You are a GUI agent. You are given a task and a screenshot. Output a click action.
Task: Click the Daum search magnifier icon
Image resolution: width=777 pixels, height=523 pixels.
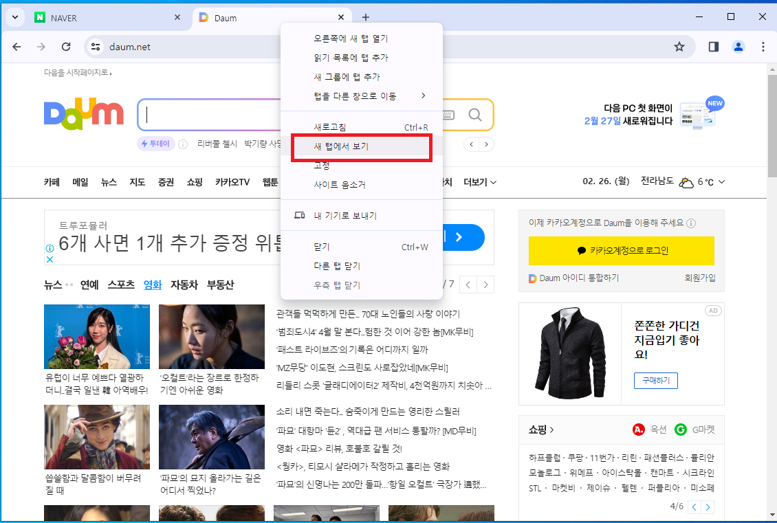474,115
